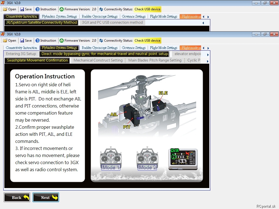Open Governor Settings tab in front window
Viewport: 279px width, 209px height.
click(134, 48)
